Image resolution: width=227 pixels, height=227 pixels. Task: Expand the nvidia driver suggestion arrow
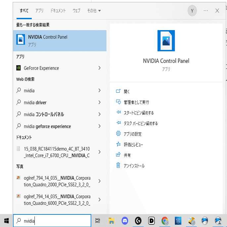point(100,102)
